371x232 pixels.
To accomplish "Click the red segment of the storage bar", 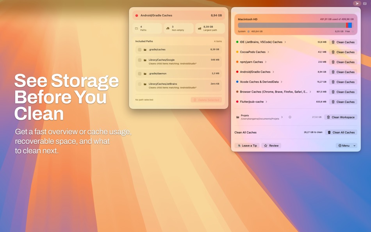I will pos(347,25).
